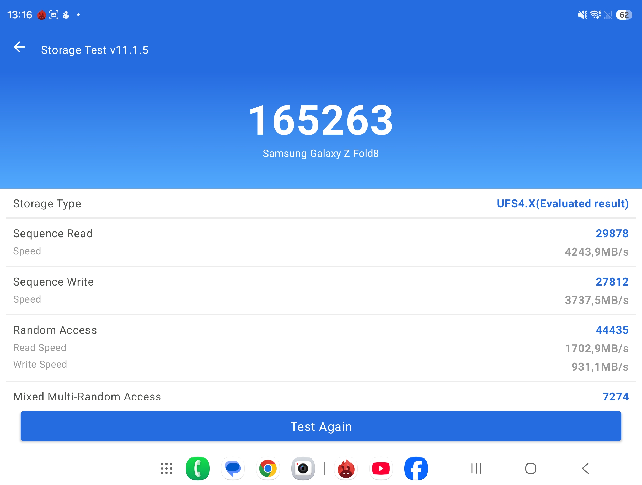Tap the Speed label under Sequence Write
The height and width of the screenshot is (485, 642).
[27, 299]
